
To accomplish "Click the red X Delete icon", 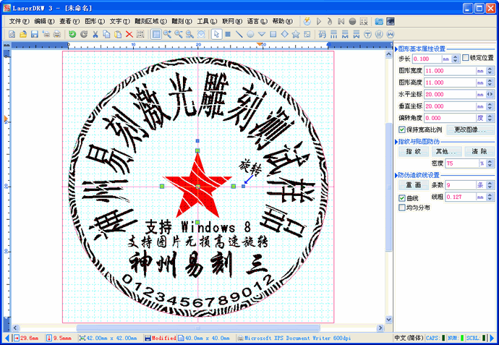I will 129,34.
